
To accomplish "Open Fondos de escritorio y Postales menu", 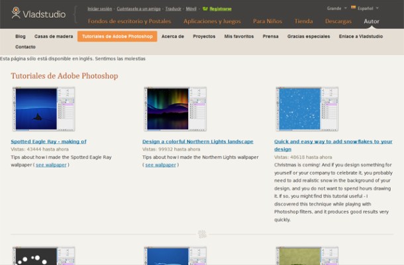I will tap(129, 21).
